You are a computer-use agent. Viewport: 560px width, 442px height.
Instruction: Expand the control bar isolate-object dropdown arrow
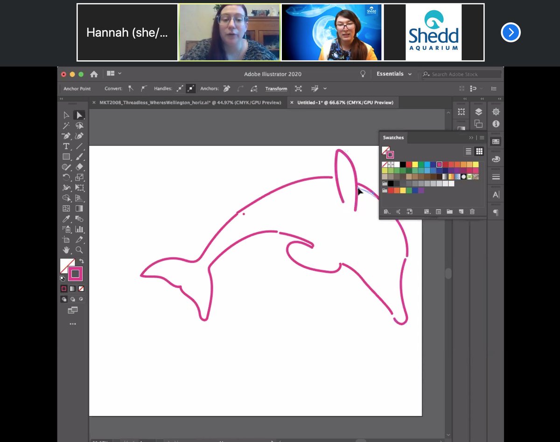coord(325,89)
